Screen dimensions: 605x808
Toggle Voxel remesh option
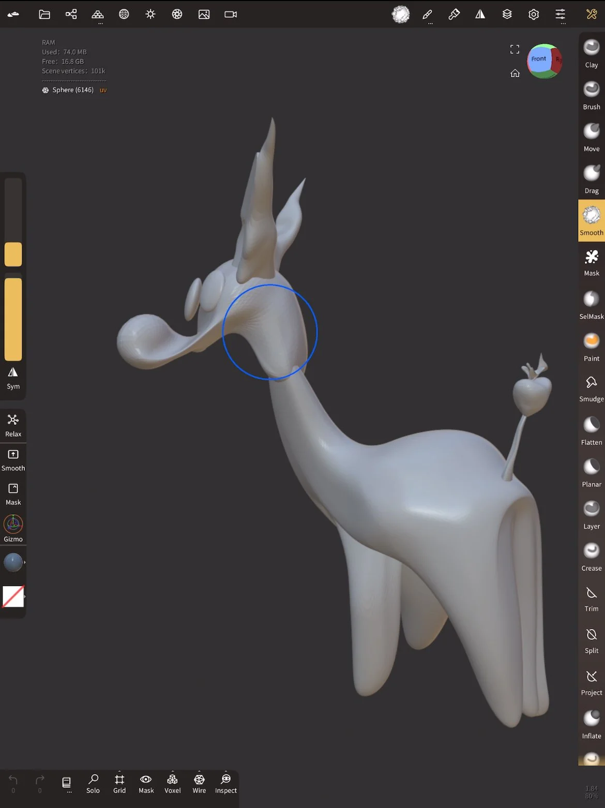[x=173, y=783]
